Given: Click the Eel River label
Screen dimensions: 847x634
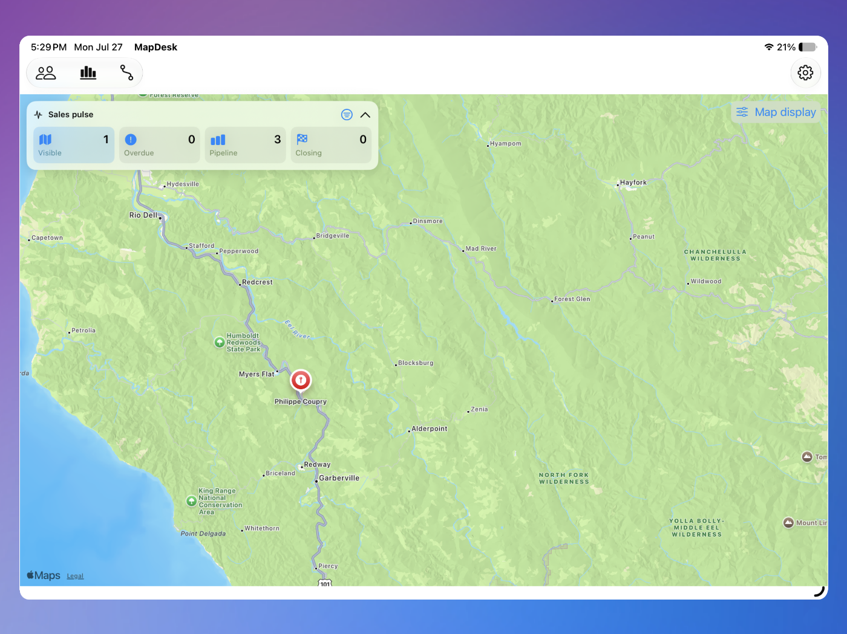Looking at the screenshot, I should click(x=297, y=329).
